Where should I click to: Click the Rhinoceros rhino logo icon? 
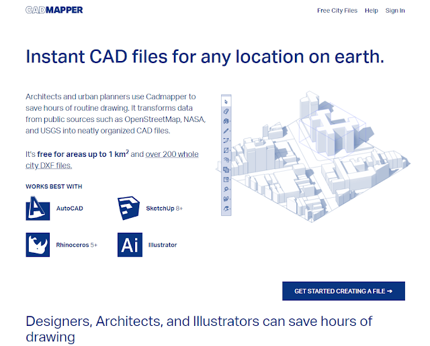click(x=38, y=245)
